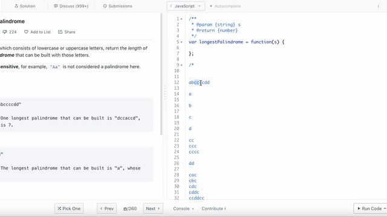This screenshot has height=217, width=387.
Task: Click 'dd' on line 26
Action: point(191,163)
